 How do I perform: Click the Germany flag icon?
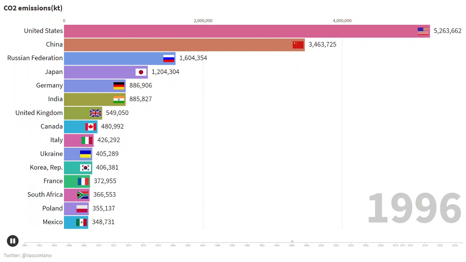point(119,86)
